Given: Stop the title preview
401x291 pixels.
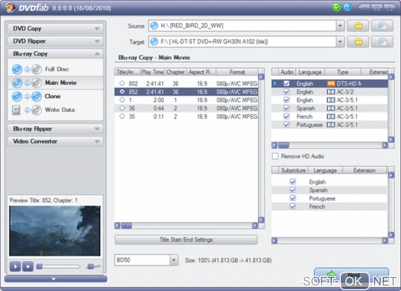Looking at the screenshot, I should (28, 267).
